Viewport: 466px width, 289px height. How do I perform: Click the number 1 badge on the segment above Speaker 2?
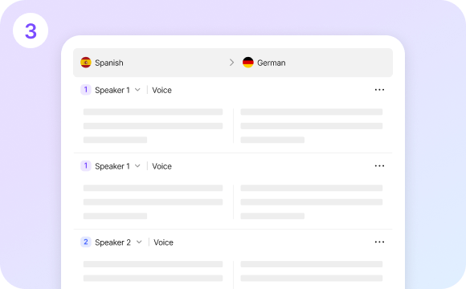[86, 165]
